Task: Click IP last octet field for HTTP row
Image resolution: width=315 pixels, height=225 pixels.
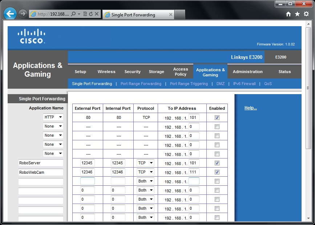Action: [x=194, y=117]
